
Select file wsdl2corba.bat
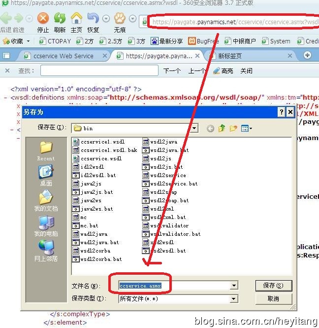tap(97, 259)
